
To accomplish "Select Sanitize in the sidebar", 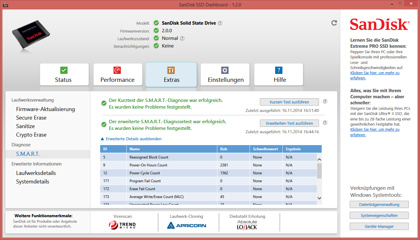I will click(26, 126).
